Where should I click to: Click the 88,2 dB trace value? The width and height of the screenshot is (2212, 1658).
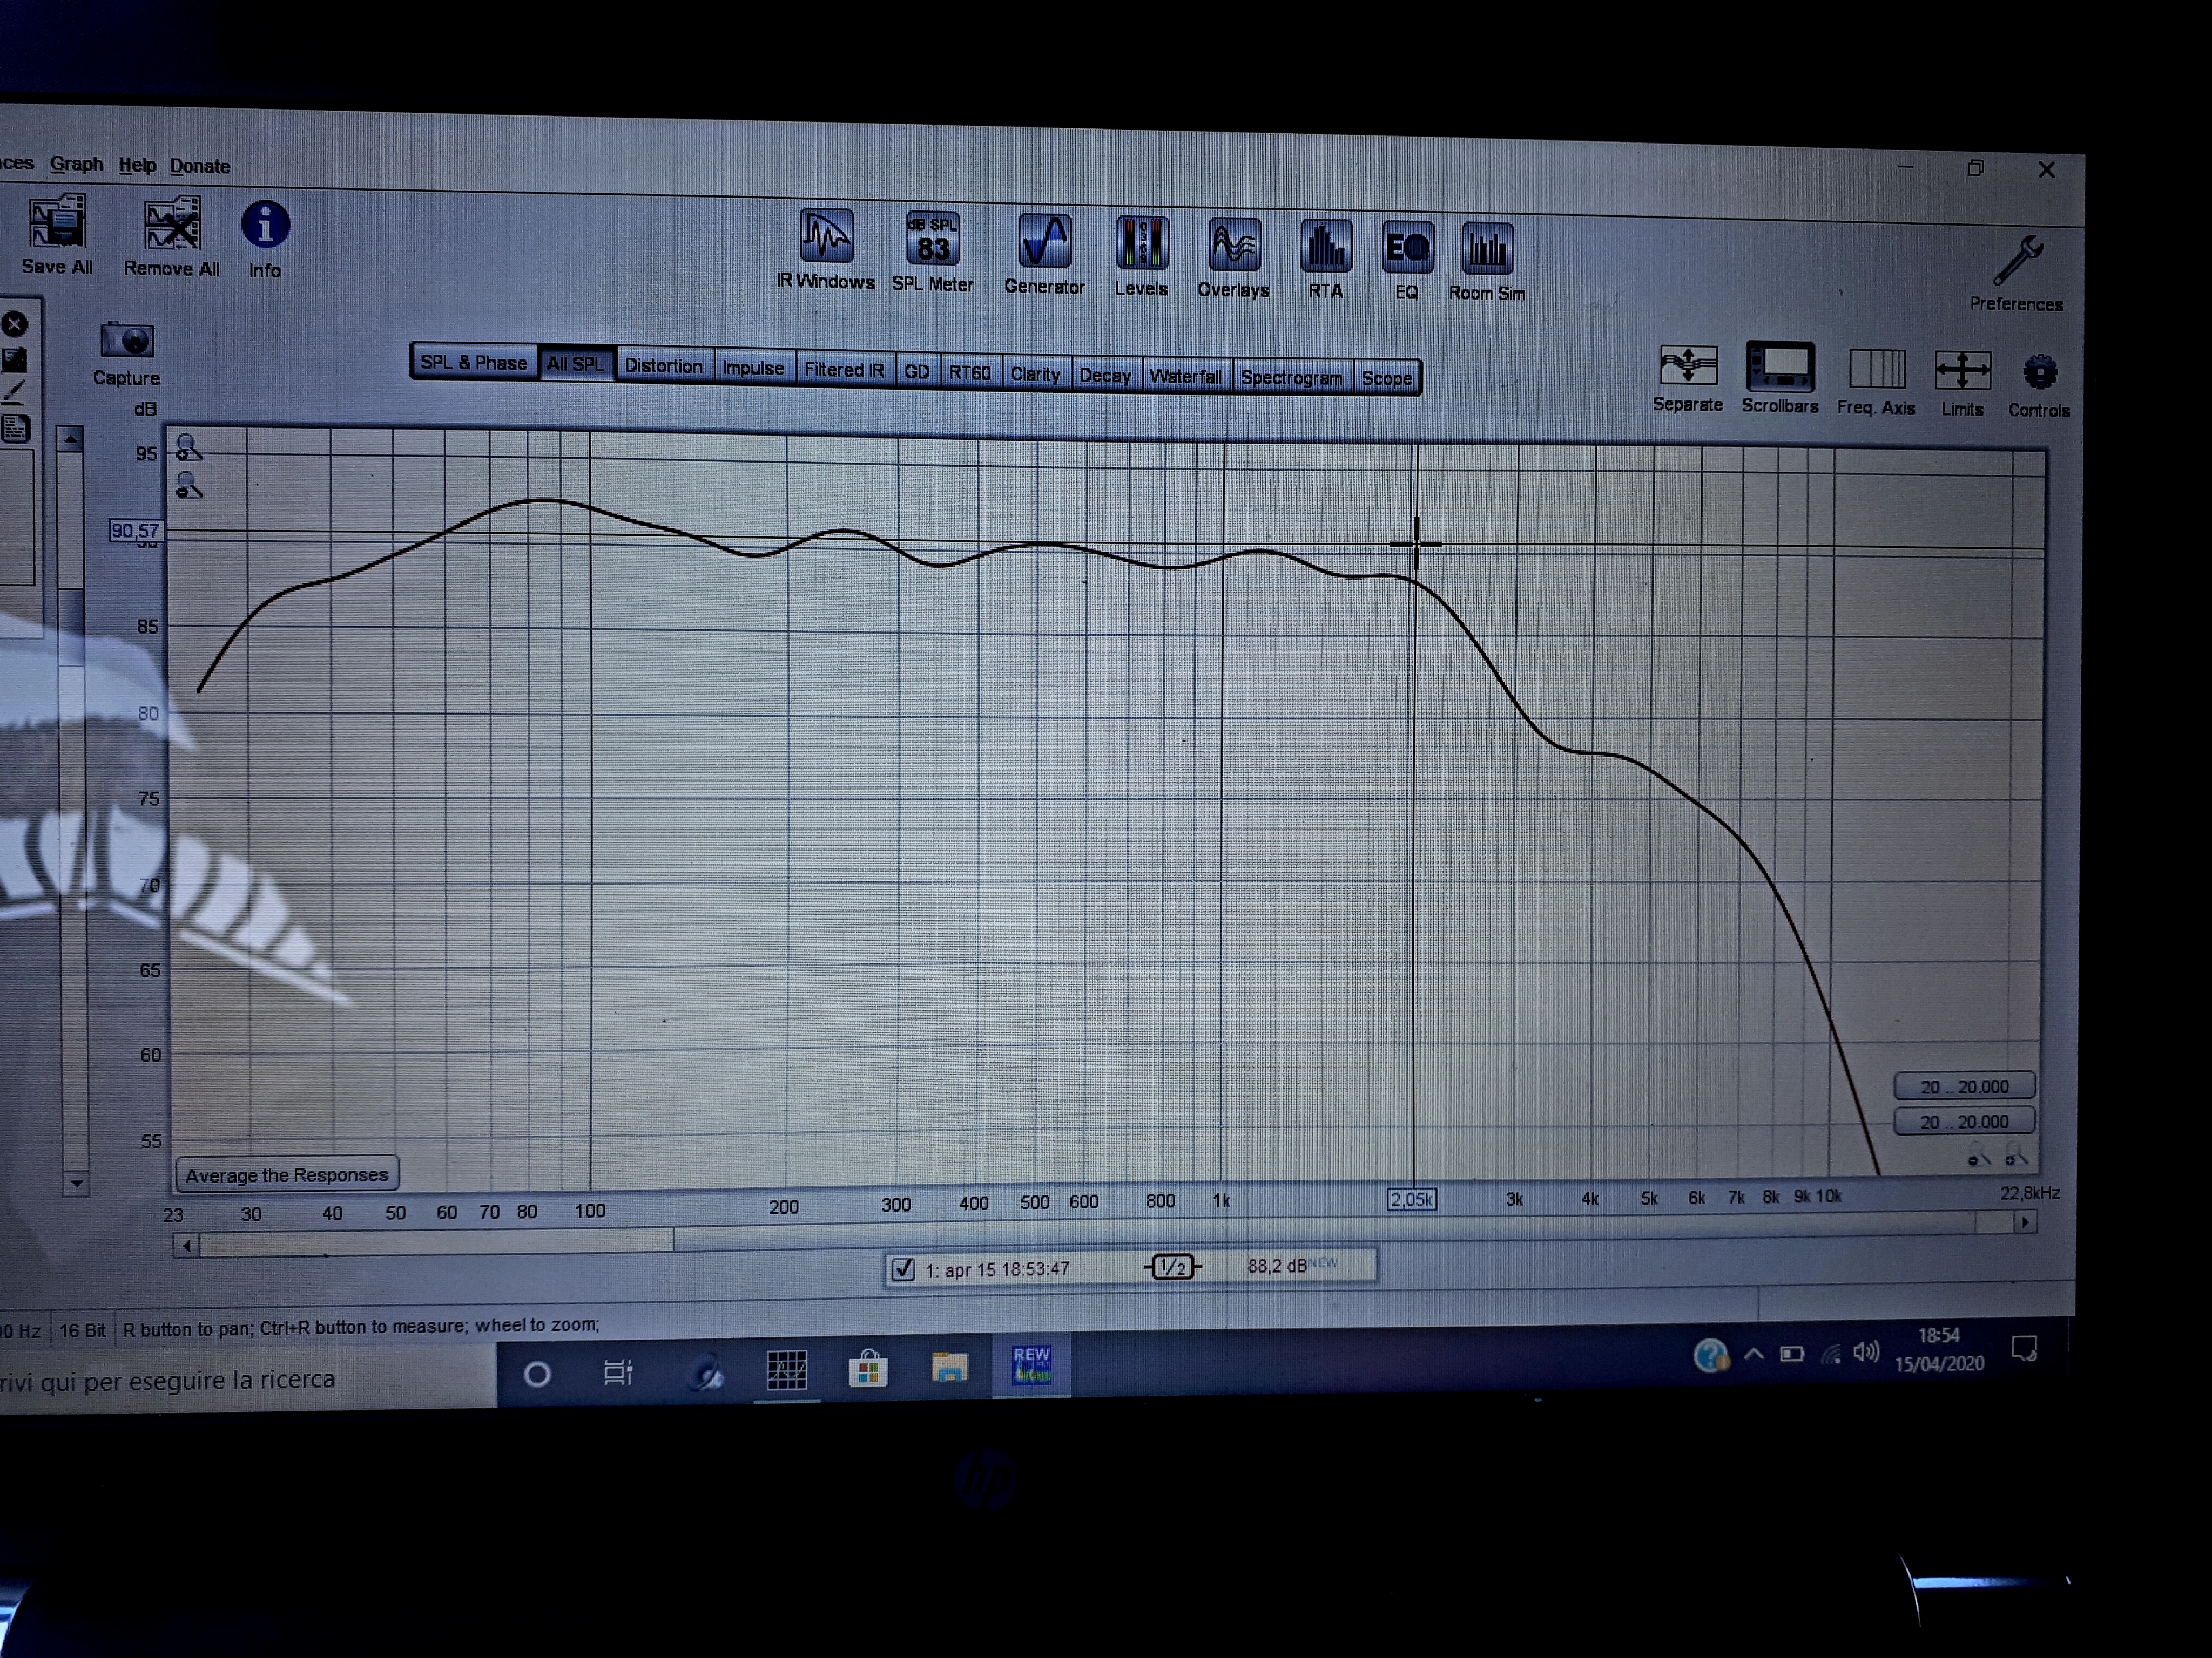click(x=1277, y=1266)
